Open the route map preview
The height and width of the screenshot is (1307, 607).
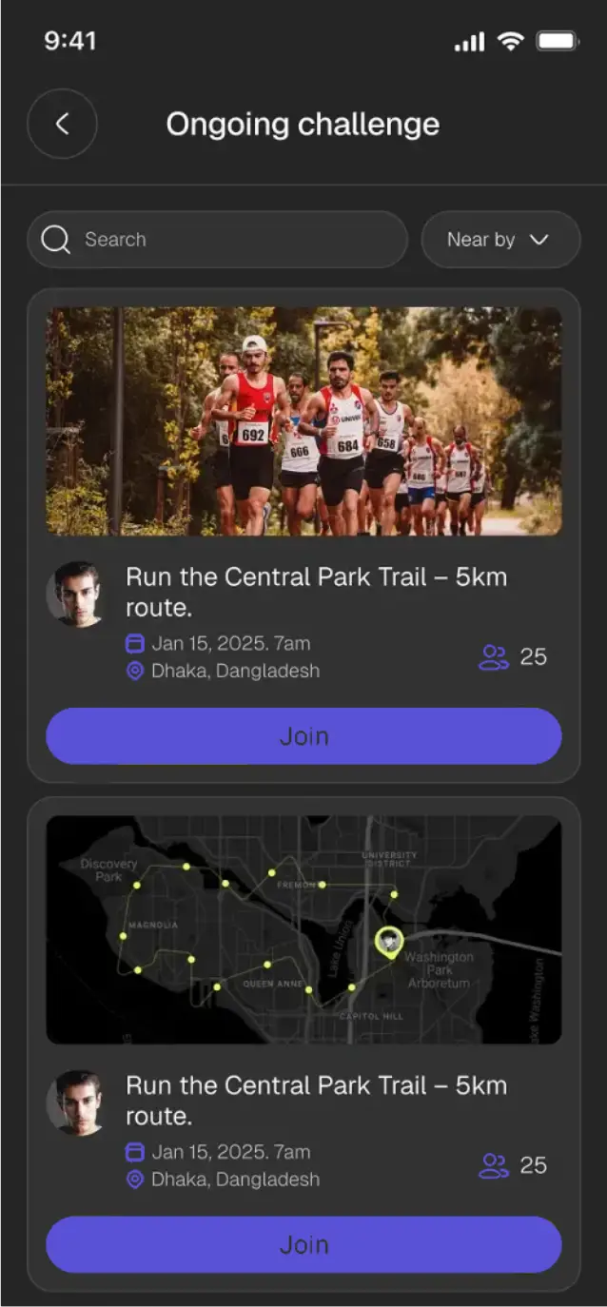click(303, 930)
